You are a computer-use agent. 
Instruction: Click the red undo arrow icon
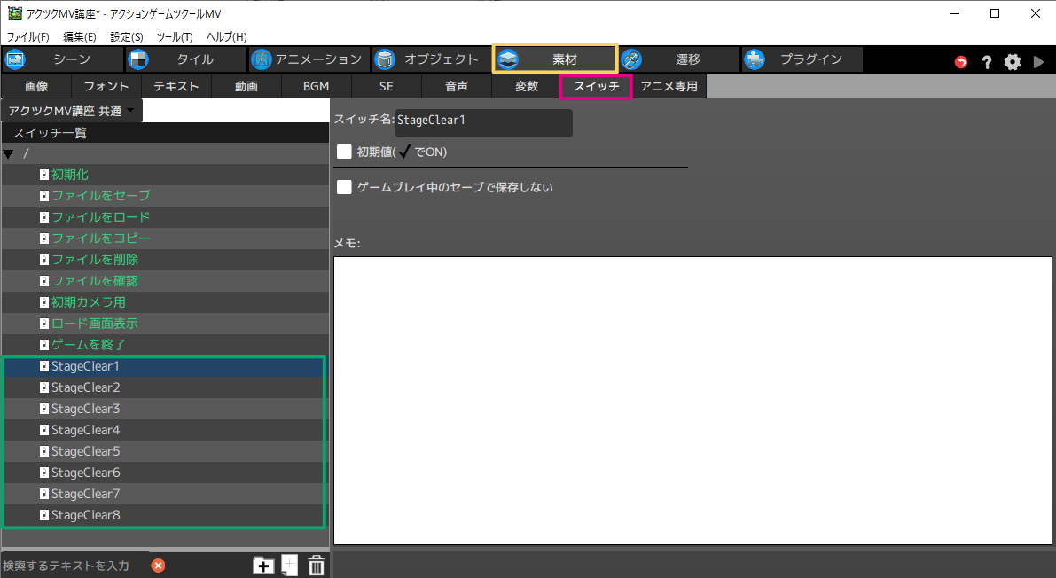click(961, 62)
